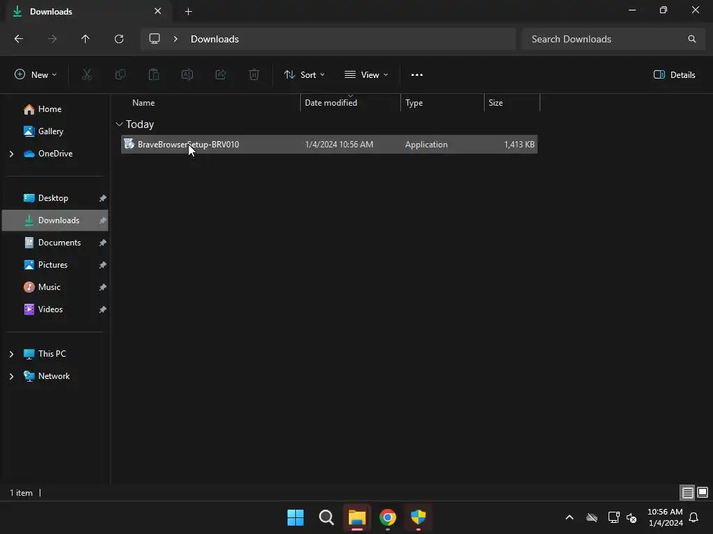Open Desktop in the sidebar
Screen dimensions: 713x534
[x=53, y=198]
